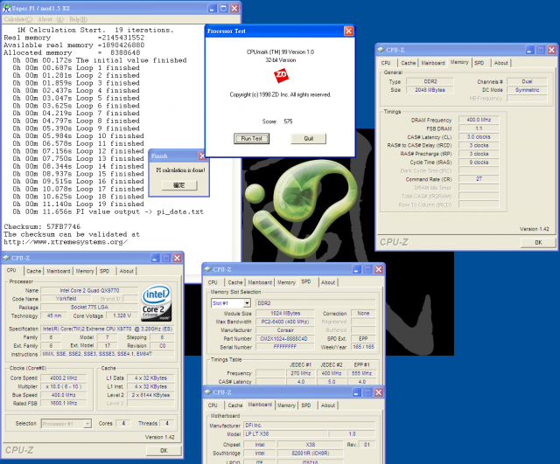Select Mainboard tab in processor CPU-Z window
The height and width of the screenshot is (464, 560).
59,271
